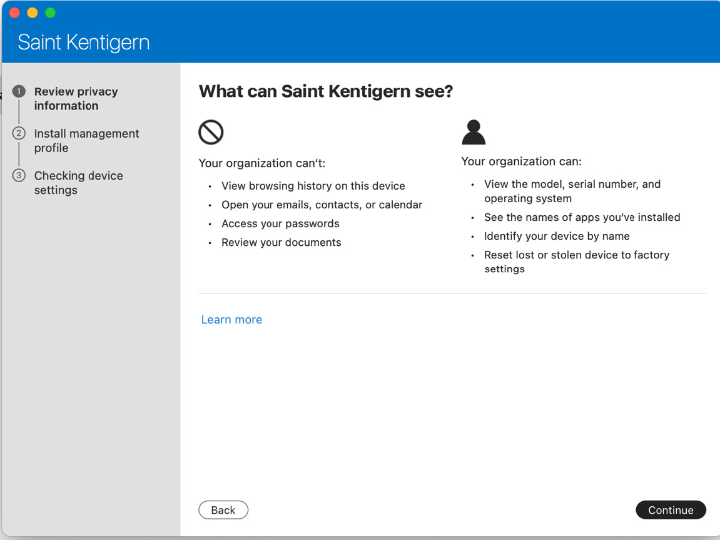This screenshot has width=720, height=540.
Task: Select step 3 circle icon in sidebar
Action: pyautogui.click(x=19, y=175)
